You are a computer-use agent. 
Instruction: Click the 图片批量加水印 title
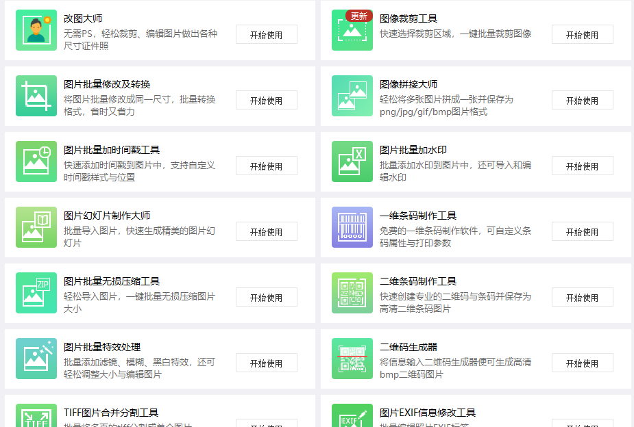tap(413, 150)
